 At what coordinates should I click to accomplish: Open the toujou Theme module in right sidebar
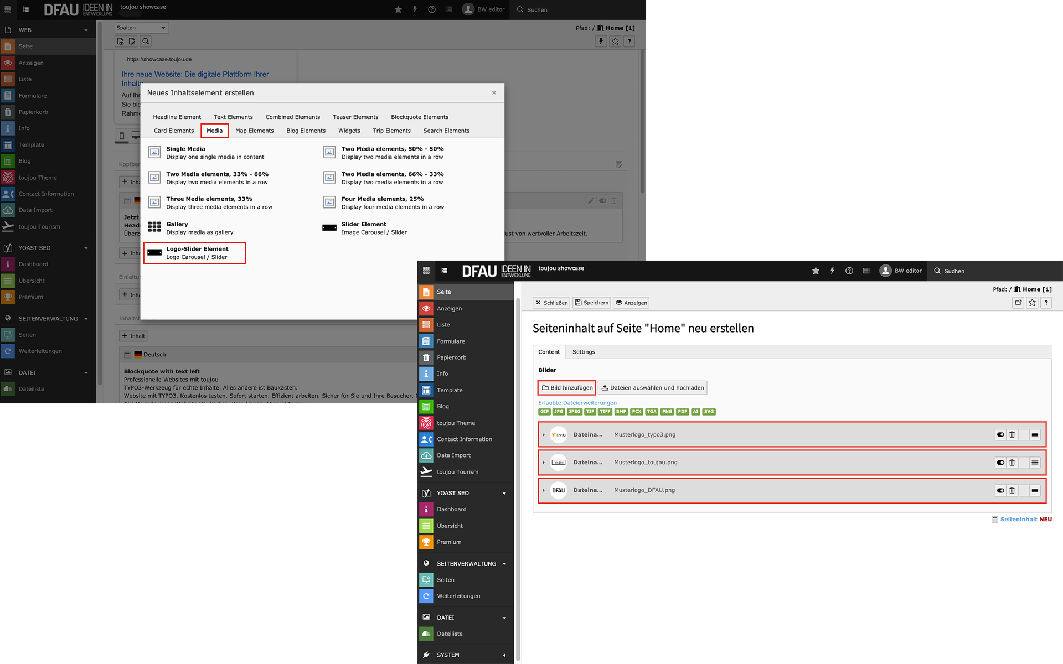click(x=456, y=423)
